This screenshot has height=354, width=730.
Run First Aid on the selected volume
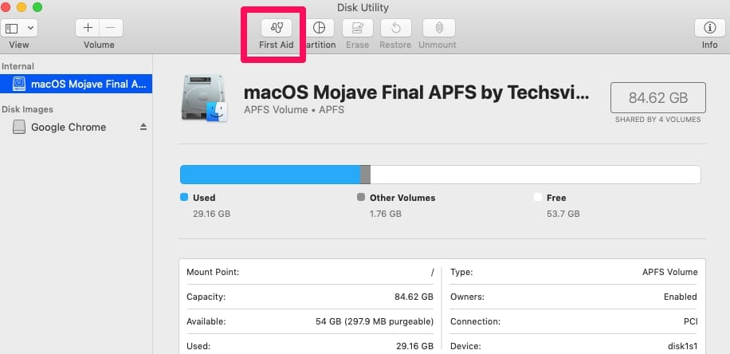pyautogui.click(x=276, y=28)
